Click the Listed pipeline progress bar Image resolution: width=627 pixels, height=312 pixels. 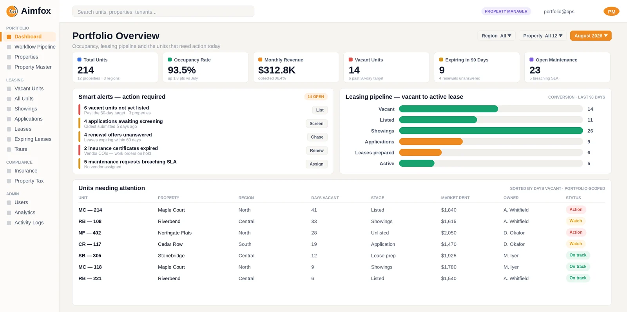point(491,120)
